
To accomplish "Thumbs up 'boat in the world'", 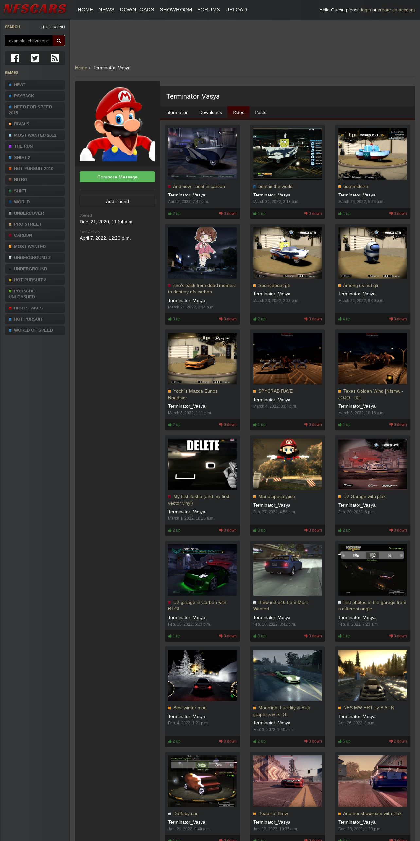I will (259, 214).
